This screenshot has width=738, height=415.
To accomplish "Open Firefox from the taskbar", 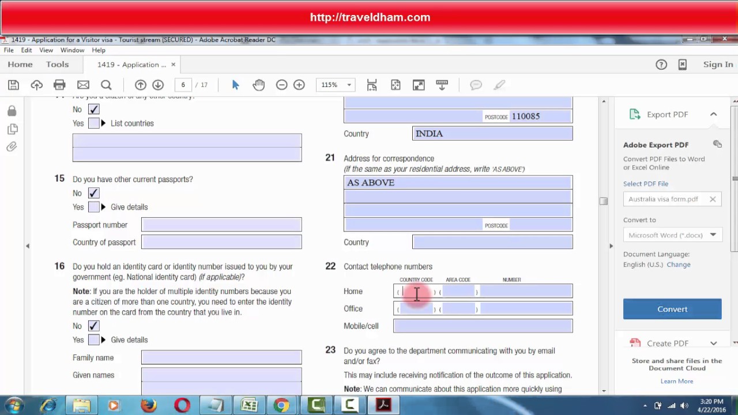I will tap(148, 406).
